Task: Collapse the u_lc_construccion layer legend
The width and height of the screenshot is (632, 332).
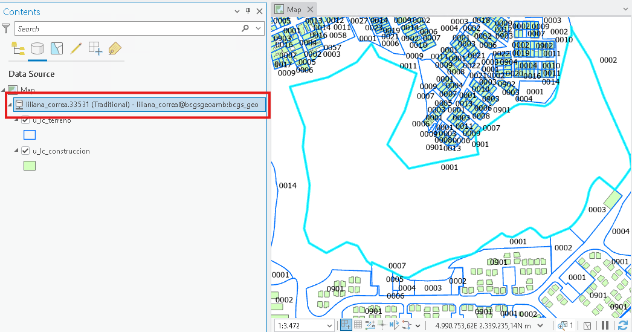Action: tap(16, 150)
